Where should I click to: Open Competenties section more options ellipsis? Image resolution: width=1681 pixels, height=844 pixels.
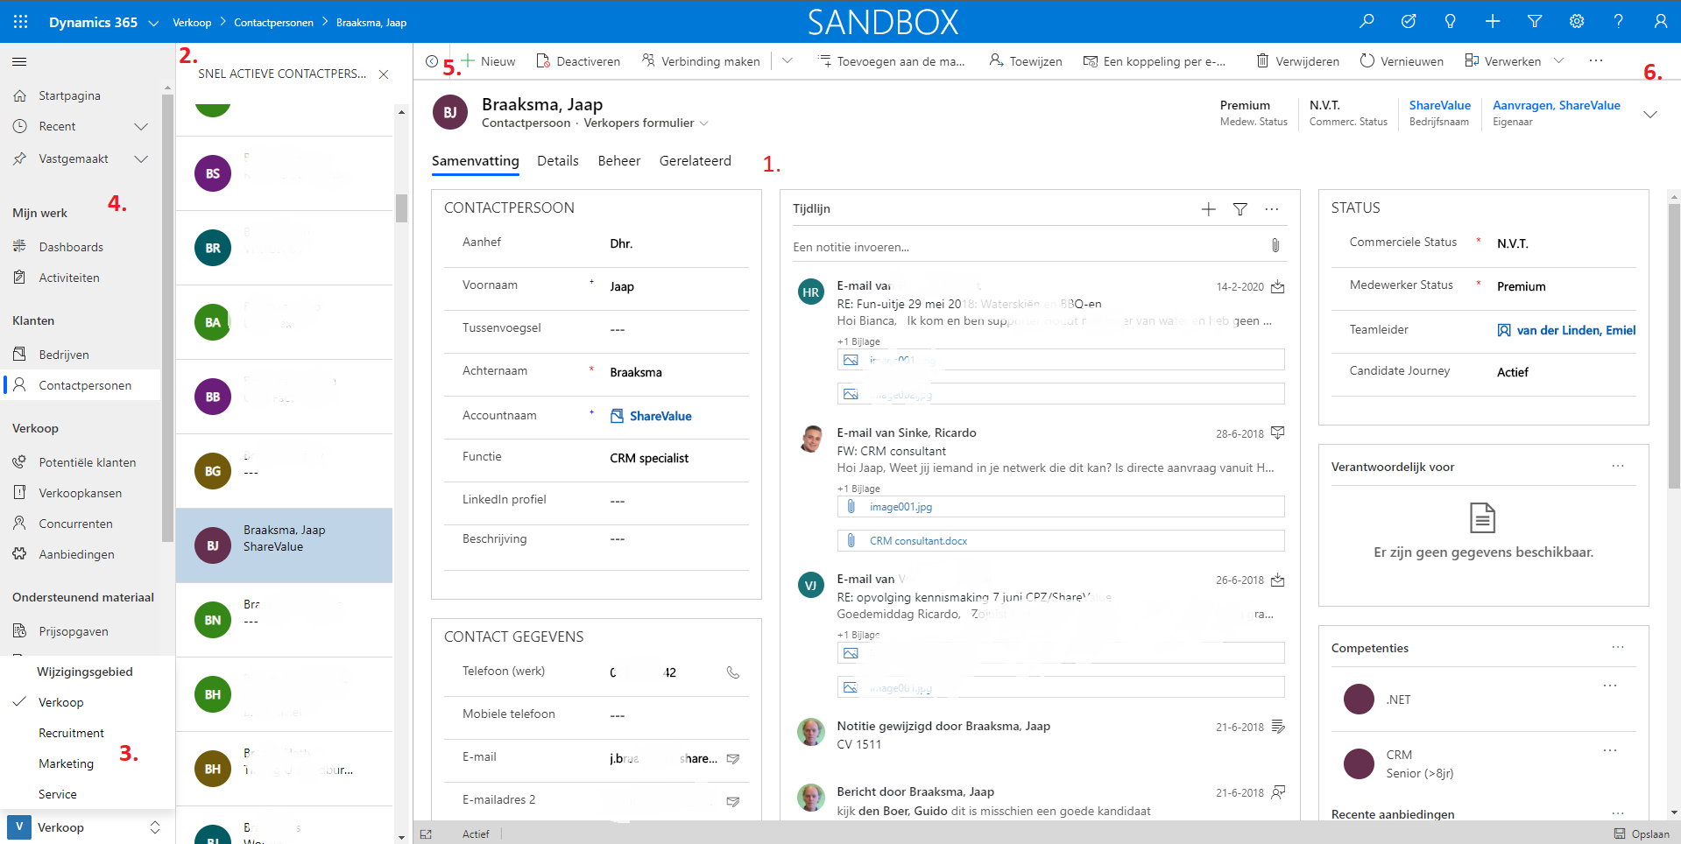click(x=1618, y=647)
